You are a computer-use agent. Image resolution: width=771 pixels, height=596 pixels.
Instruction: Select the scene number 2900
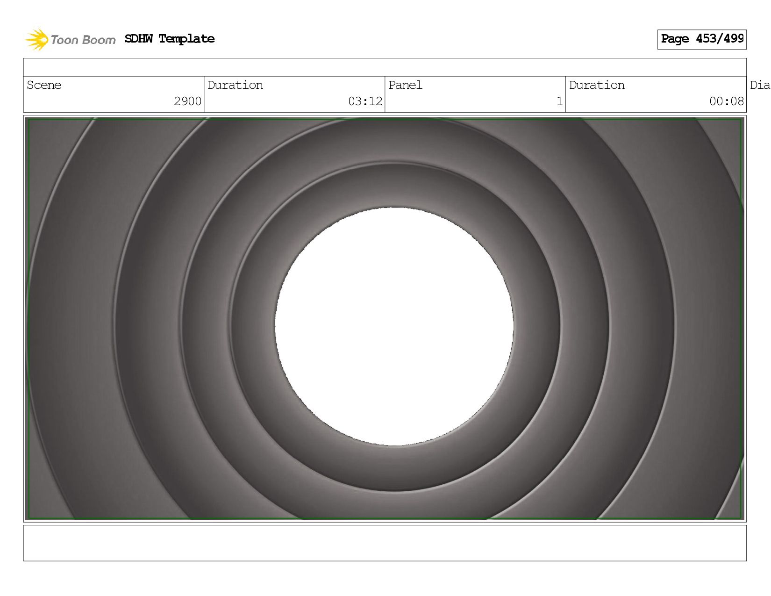188,101
